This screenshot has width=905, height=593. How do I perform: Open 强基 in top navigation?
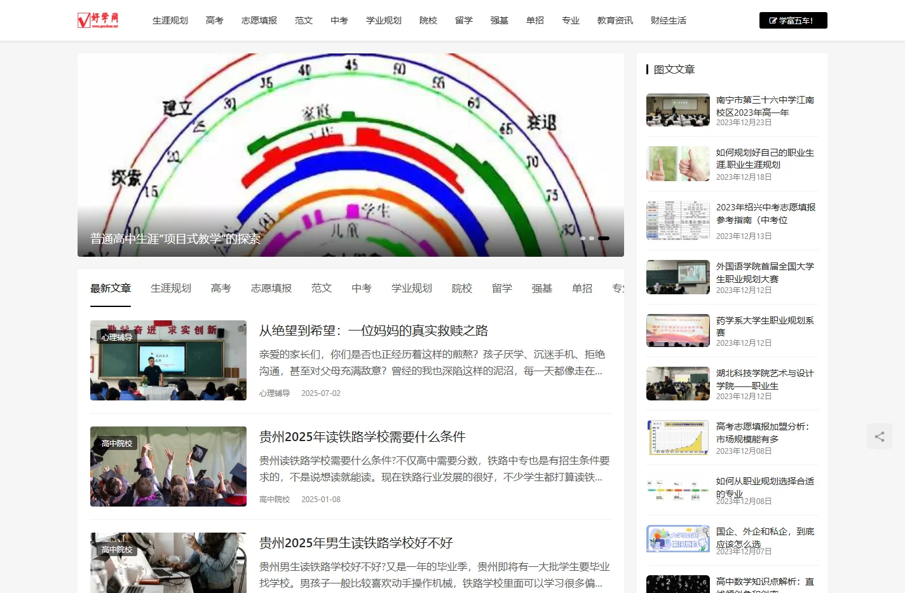click(x=500, y=20)
